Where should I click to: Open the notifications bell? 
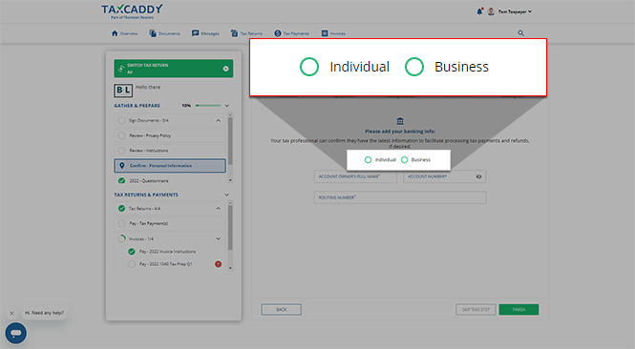479,11
